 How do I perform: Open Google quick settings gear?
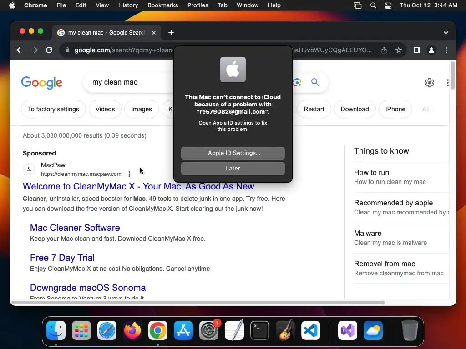coord(430,83)
